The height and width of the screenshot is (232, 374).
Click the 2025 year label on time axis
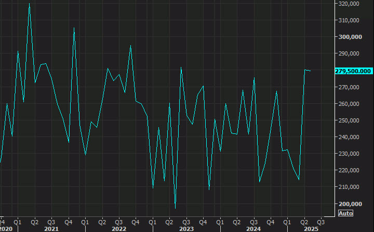(x=311, y=229)
